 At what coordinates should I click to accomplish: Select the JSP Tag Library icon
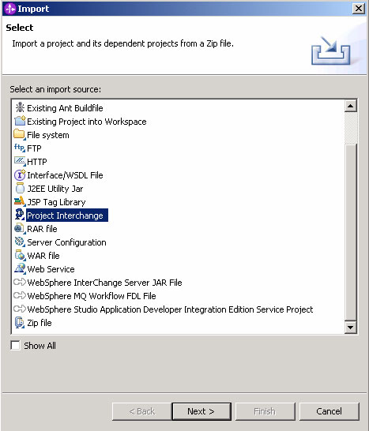pyautogui.click(x=20, y=202)
